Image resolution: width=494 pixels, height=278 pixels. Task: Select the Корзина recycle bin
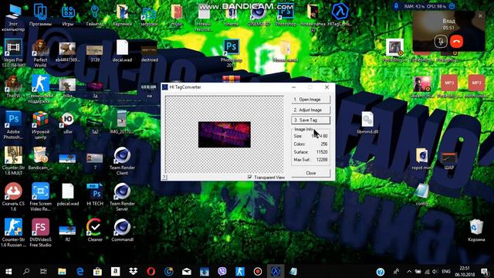pyautogui.click(x=476, y=231)
